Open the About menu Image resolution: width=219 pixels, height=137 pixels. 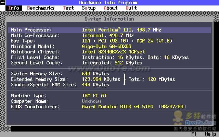tap(111, 8)
